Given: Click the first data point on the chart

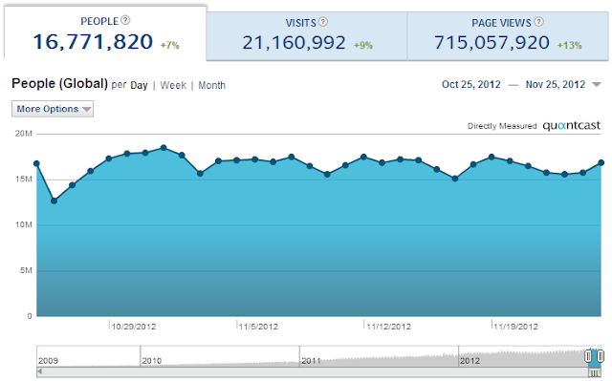Looking at the screenshot, I should click(x=36, y=163).
